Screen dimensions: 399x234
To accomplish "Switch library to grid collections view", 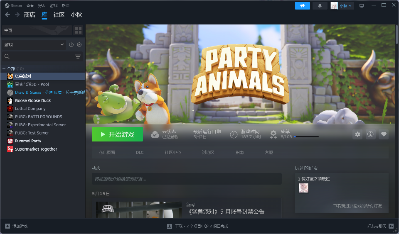I will tap(78, 30).
